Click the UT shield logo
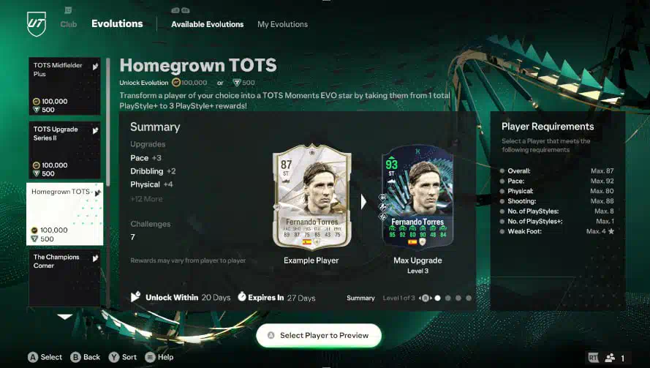The height and width of the screenshot is (368, 650). pyautogui.click(x=37, y=23)
